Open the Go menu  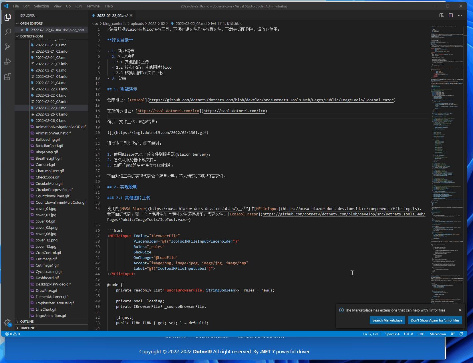tap(68, 6)
